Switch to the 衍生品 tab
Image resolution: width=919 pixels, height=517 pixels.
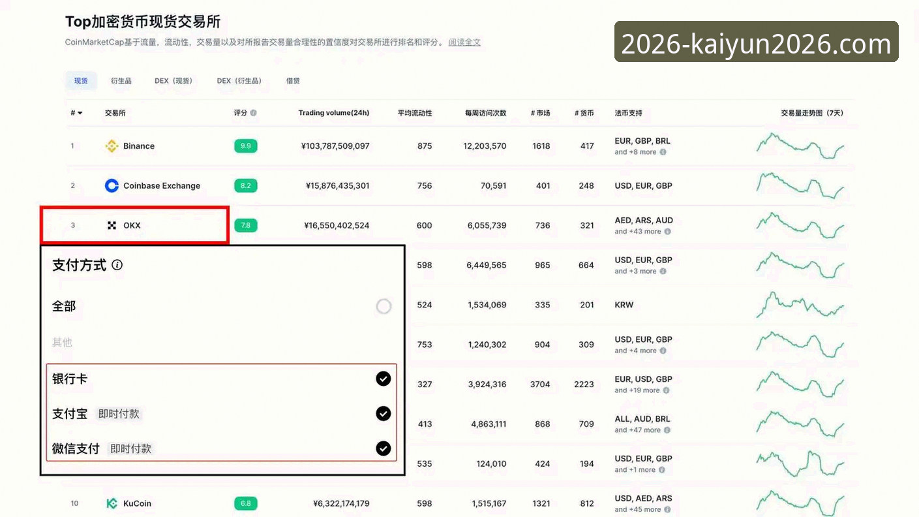click(x=121, y=81)
